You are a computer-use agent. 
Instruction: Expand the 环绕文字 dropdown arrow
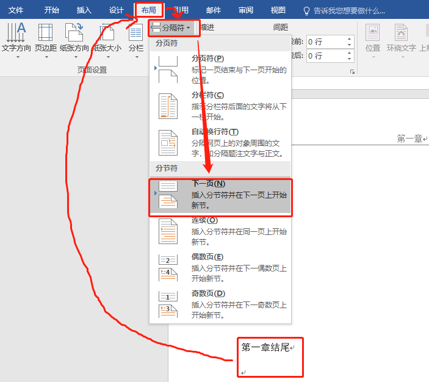[403, 57]
